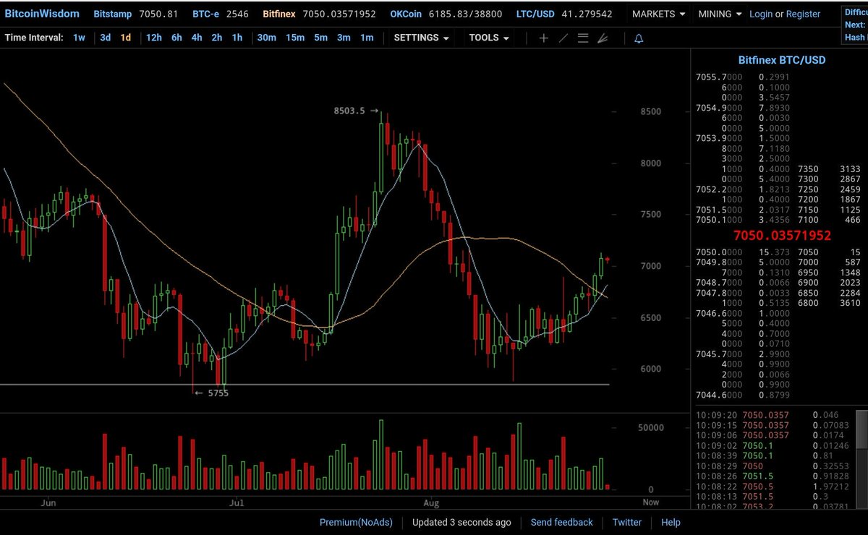Click the 7050.0 bid row with 15.373
This screenshot has height=535, width=868.
pyautogui.click(x=743, y=251)
